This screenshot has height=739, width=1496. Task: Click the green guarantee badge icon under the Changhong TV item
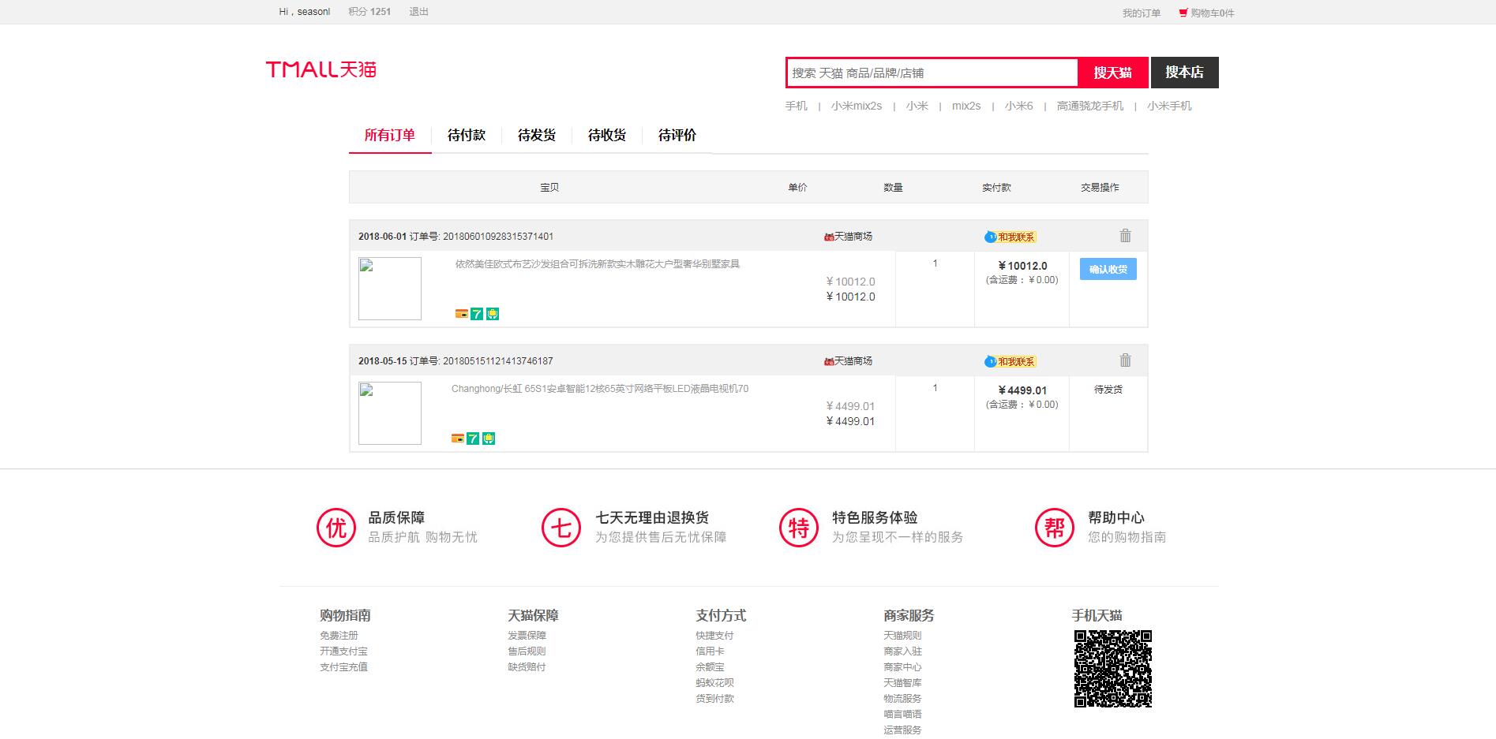[x=489, y=439]
